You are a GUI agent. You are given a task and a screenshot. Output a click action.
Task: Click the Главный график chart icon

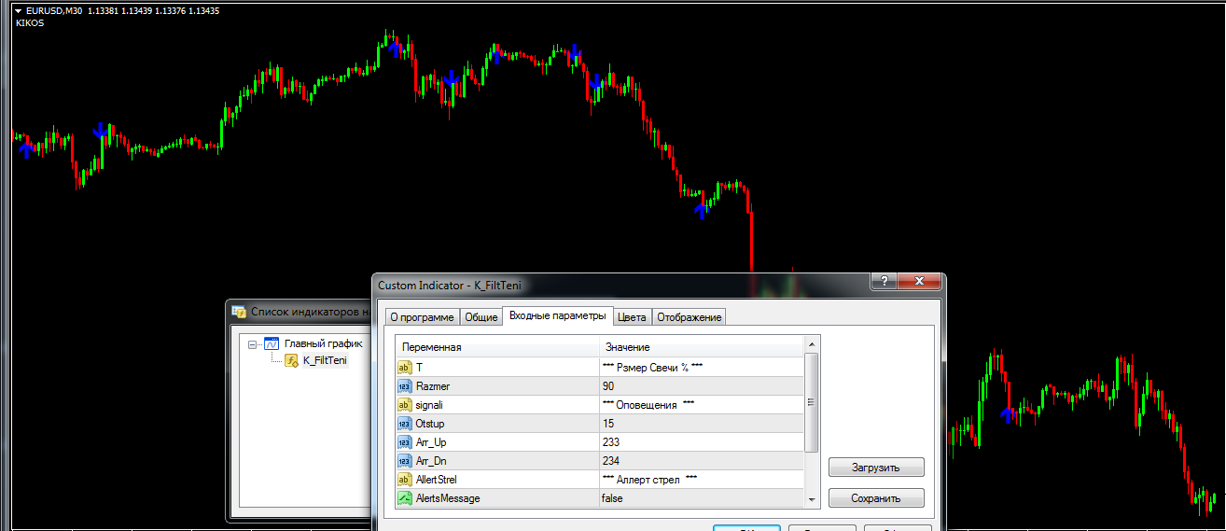point(272,343)
